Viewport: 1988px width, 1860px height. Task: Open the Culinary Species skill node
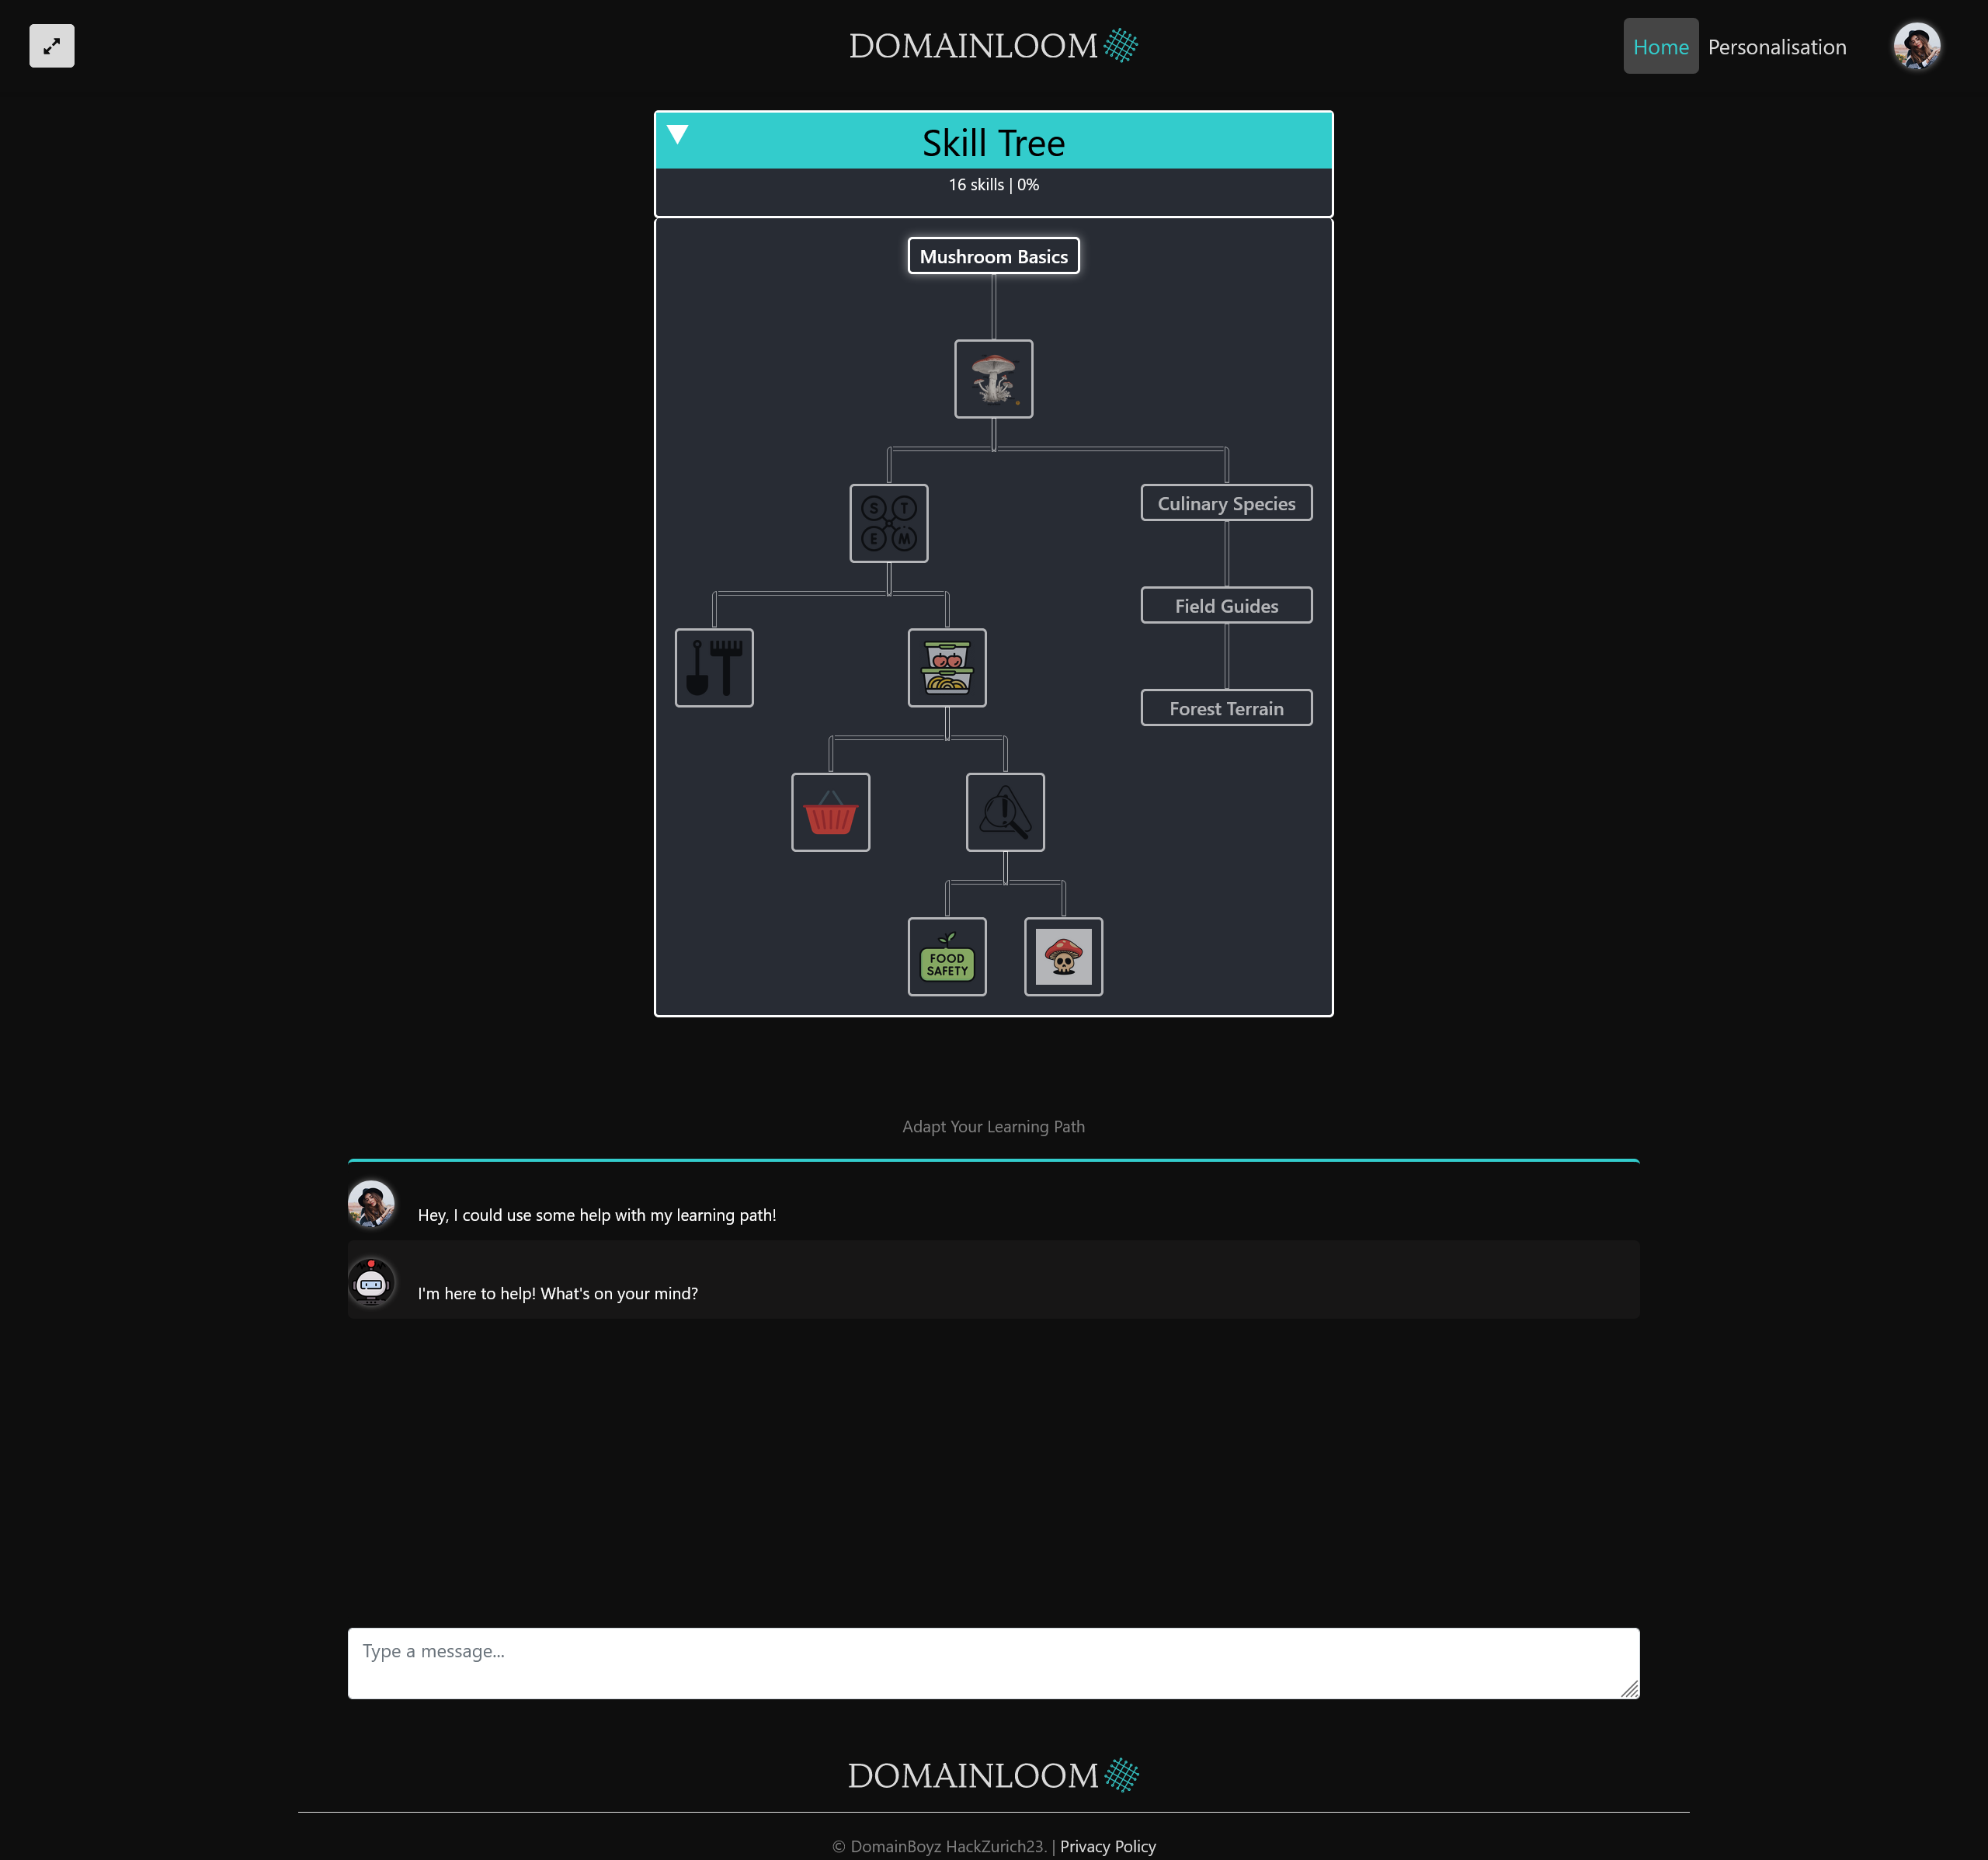pyautogui.click(x=1226, y=503)
